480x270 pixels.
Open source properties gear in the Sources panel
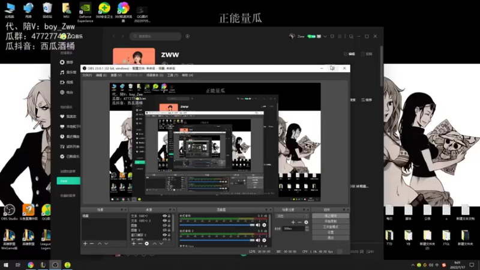[x=146, y=244]
